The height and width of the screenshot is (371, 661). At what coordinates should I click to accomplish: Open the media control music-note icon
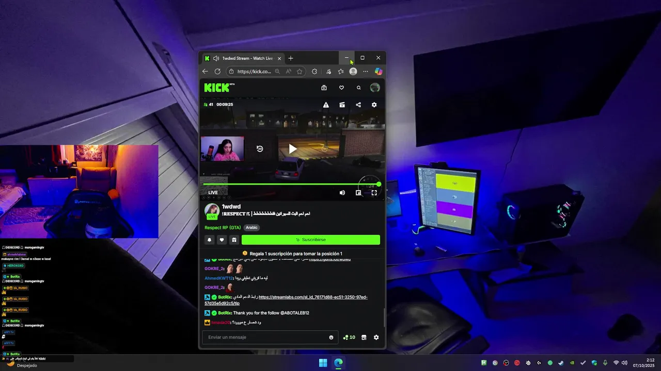[328, 72]
